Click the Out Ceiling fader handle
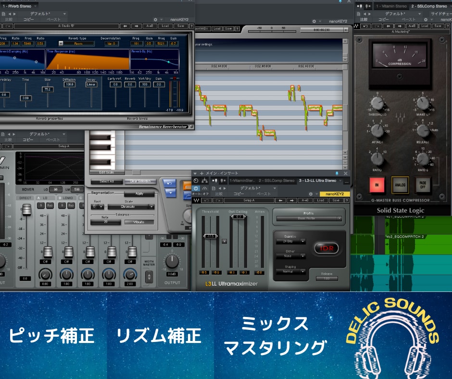 click(238, 216)
